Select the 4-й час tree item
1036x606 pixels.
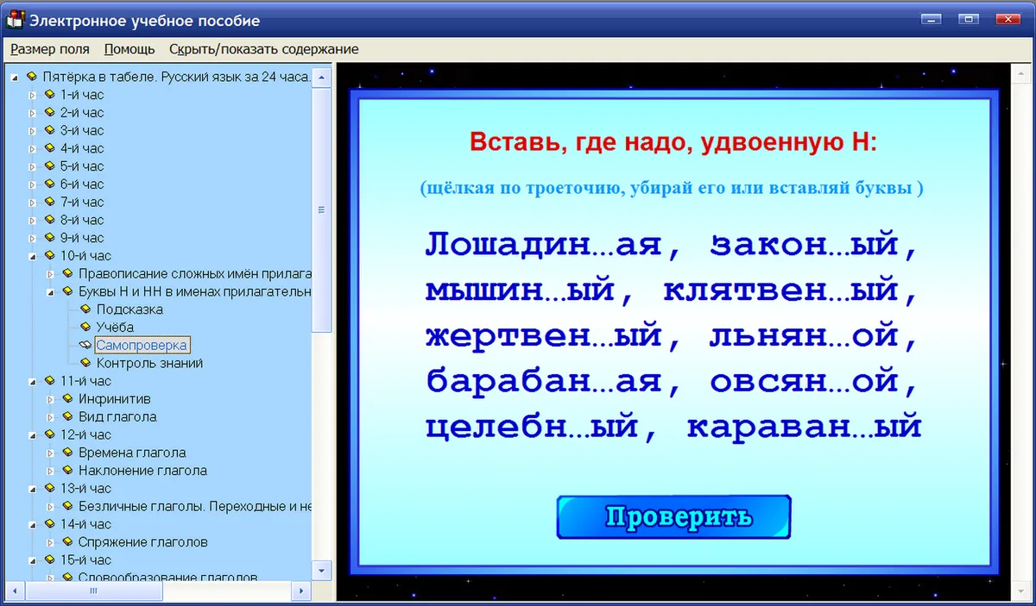(82, 148)
